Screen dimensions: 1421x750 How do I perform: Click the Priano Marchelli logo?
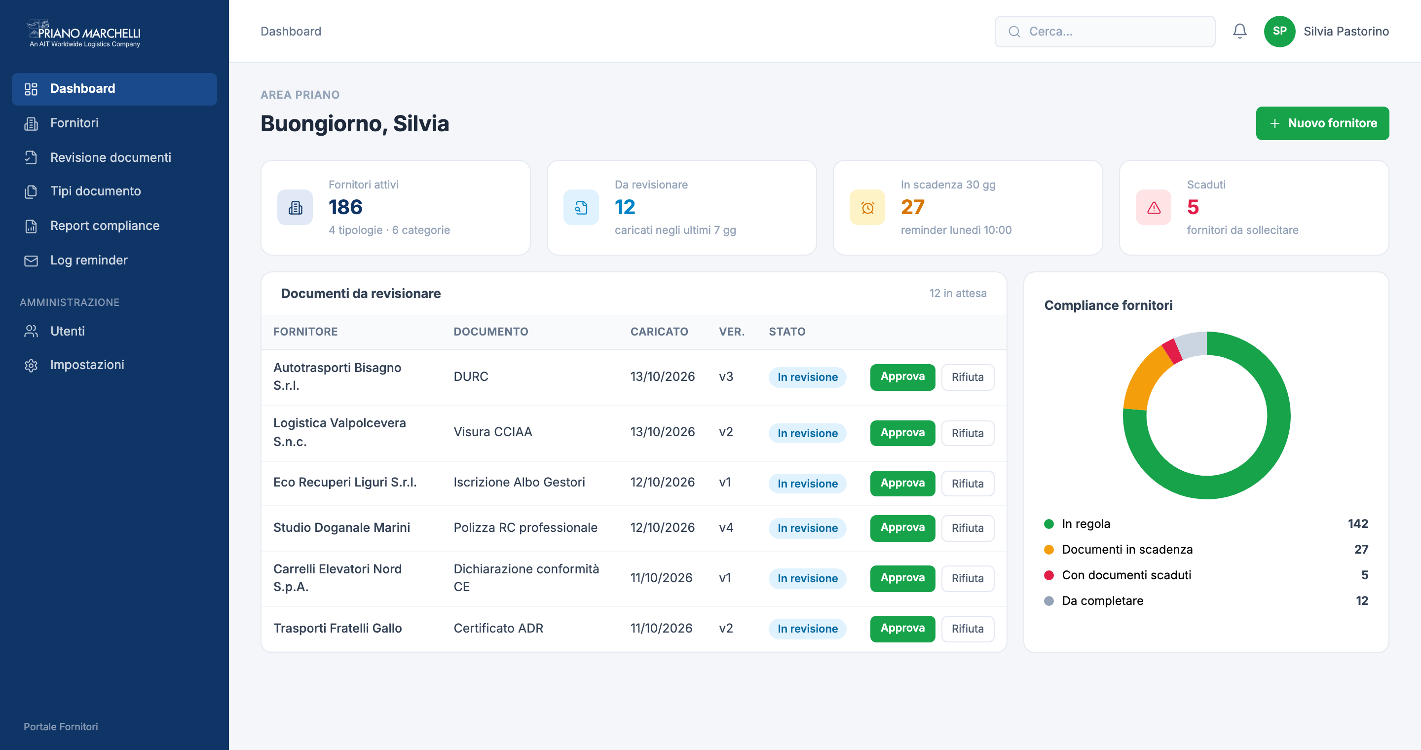tap(84, 34)
